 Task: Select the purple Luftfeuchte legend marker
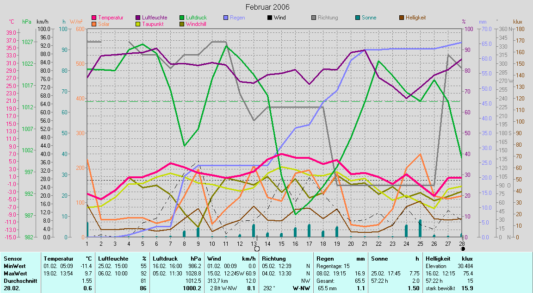[138, 18]
